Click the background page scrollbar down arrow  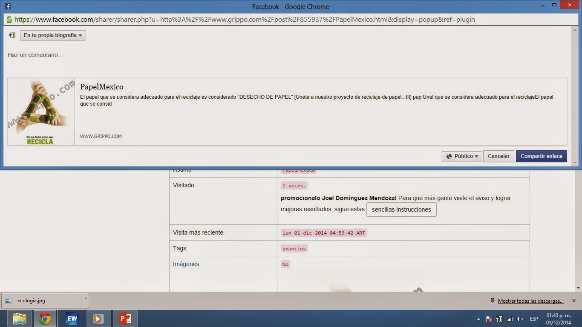(578, 288)
